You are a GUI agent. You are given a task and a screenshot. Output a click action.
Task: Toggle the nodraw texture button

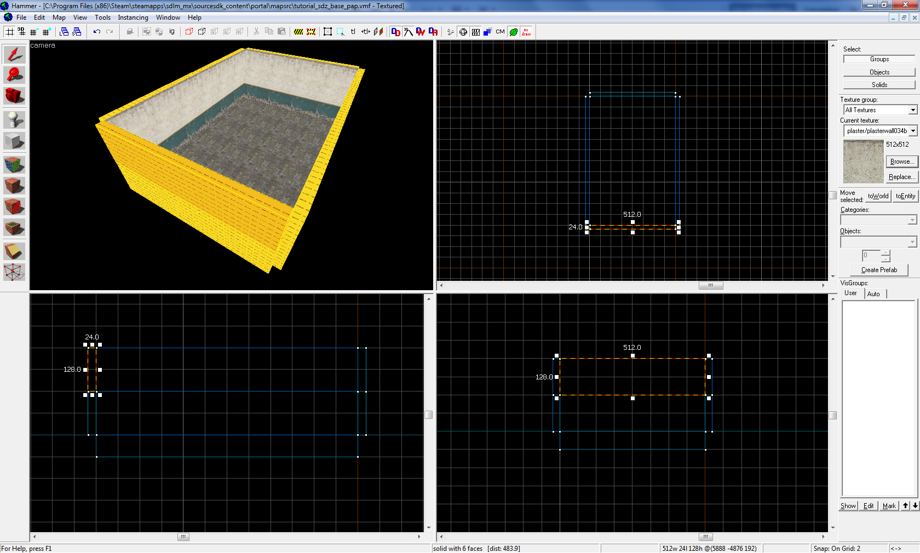tap(526, 32)
